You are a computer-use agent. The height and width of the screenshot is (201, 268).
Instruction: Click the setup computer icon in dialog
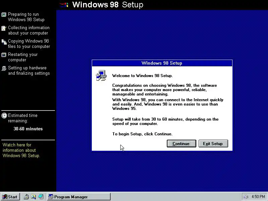click(x=101, y=75)
